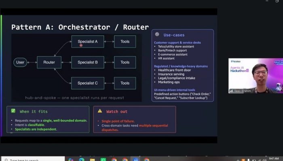Click the Isaac Ibrahim name label

pyautogui.click(x=242, y=91)
